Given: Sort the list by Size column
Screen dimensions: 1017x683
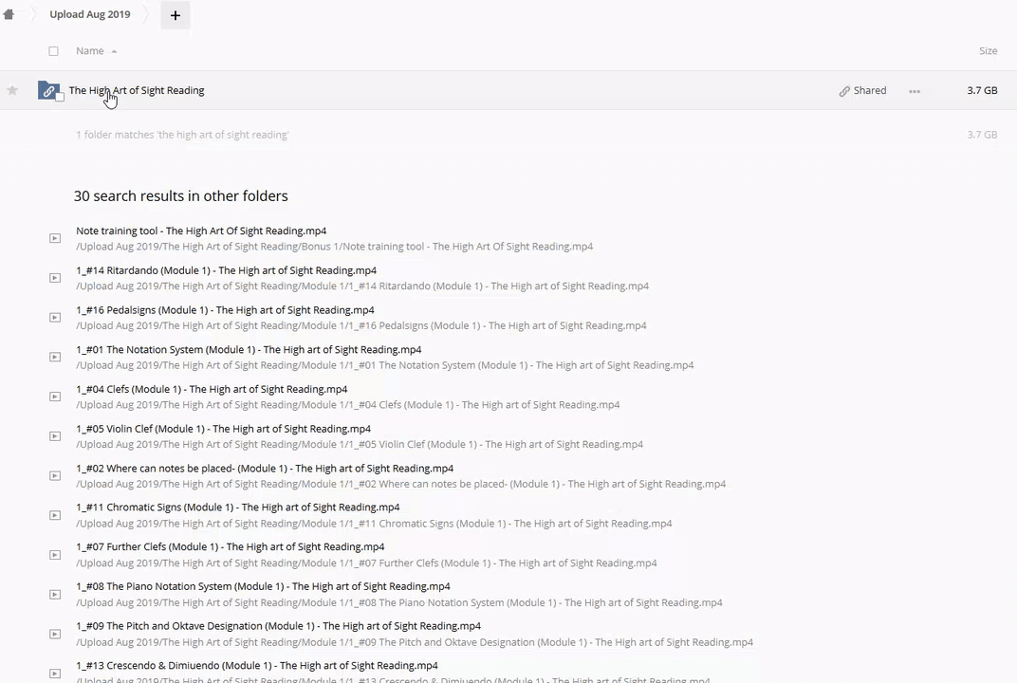Looking at the screenshot, I should pyautogui.click(x=988, y=51).
